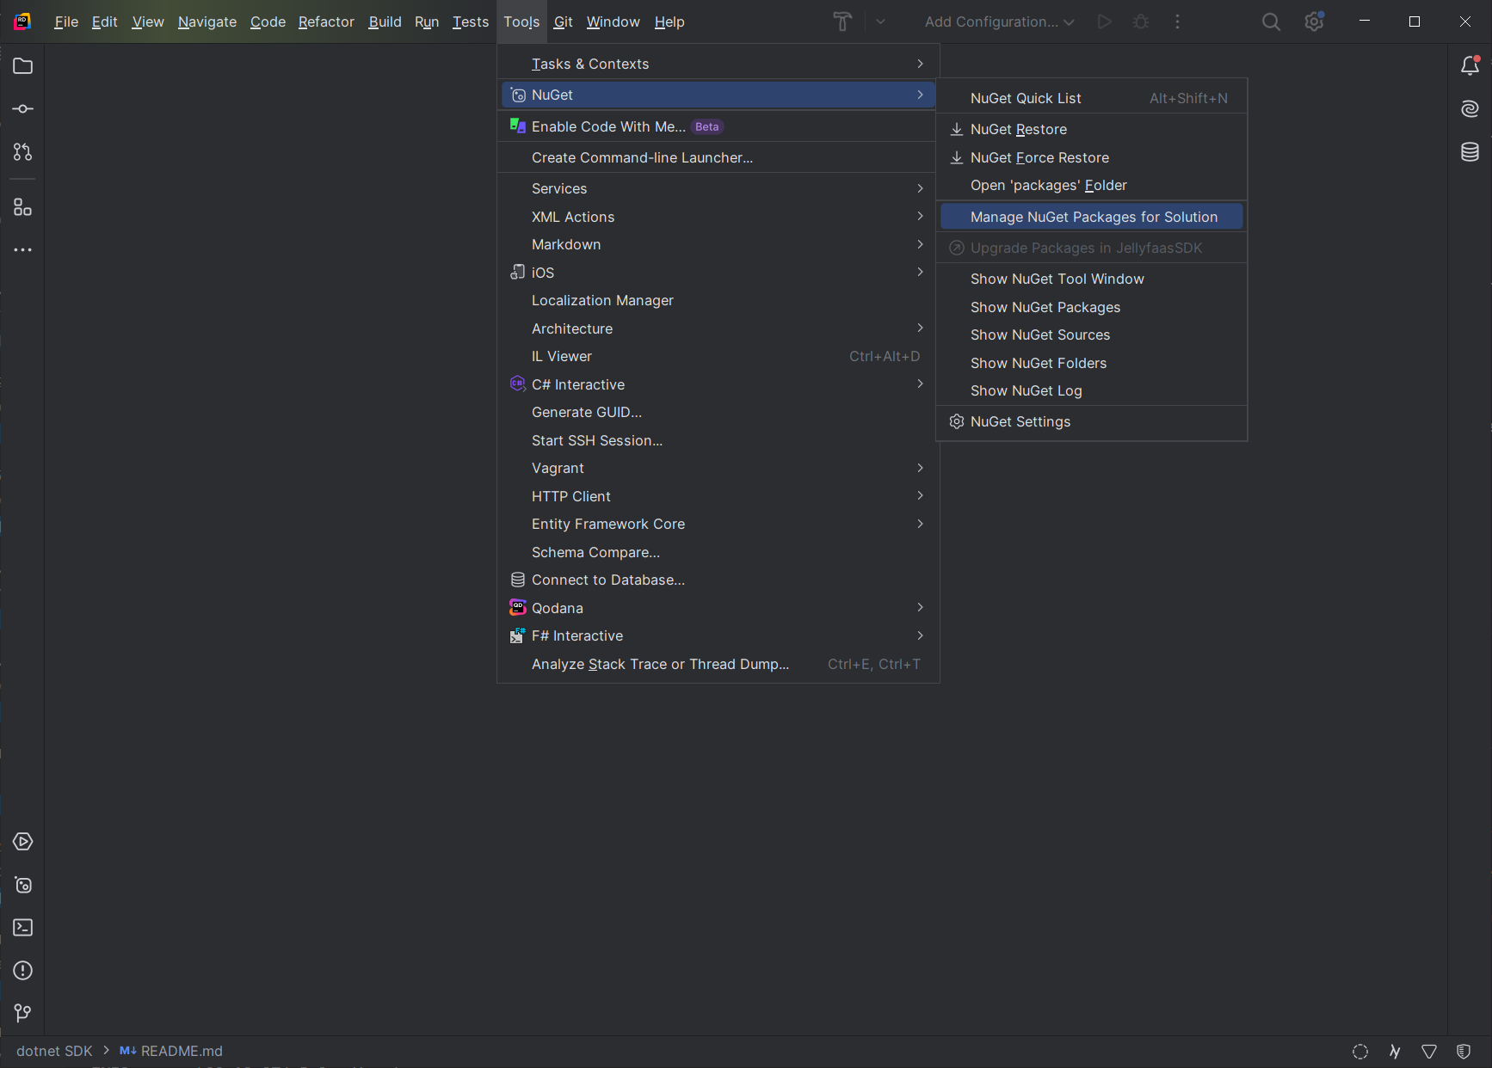The height and width of the screenshot is (1068, 1492).
Task: Expand the Services submenu
Action: [718, 188]
